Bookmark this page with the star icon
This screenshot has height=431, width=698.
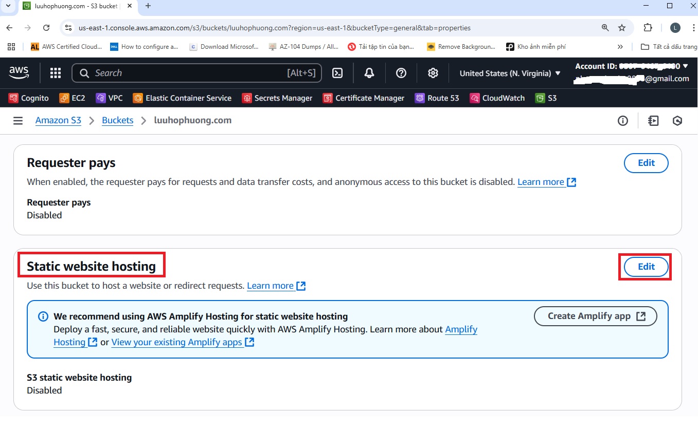click(622, 28)
